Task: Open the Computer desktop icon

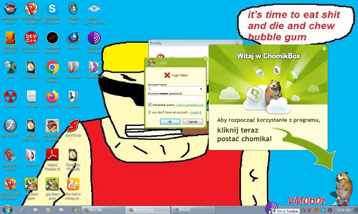Action: point(73,70)
